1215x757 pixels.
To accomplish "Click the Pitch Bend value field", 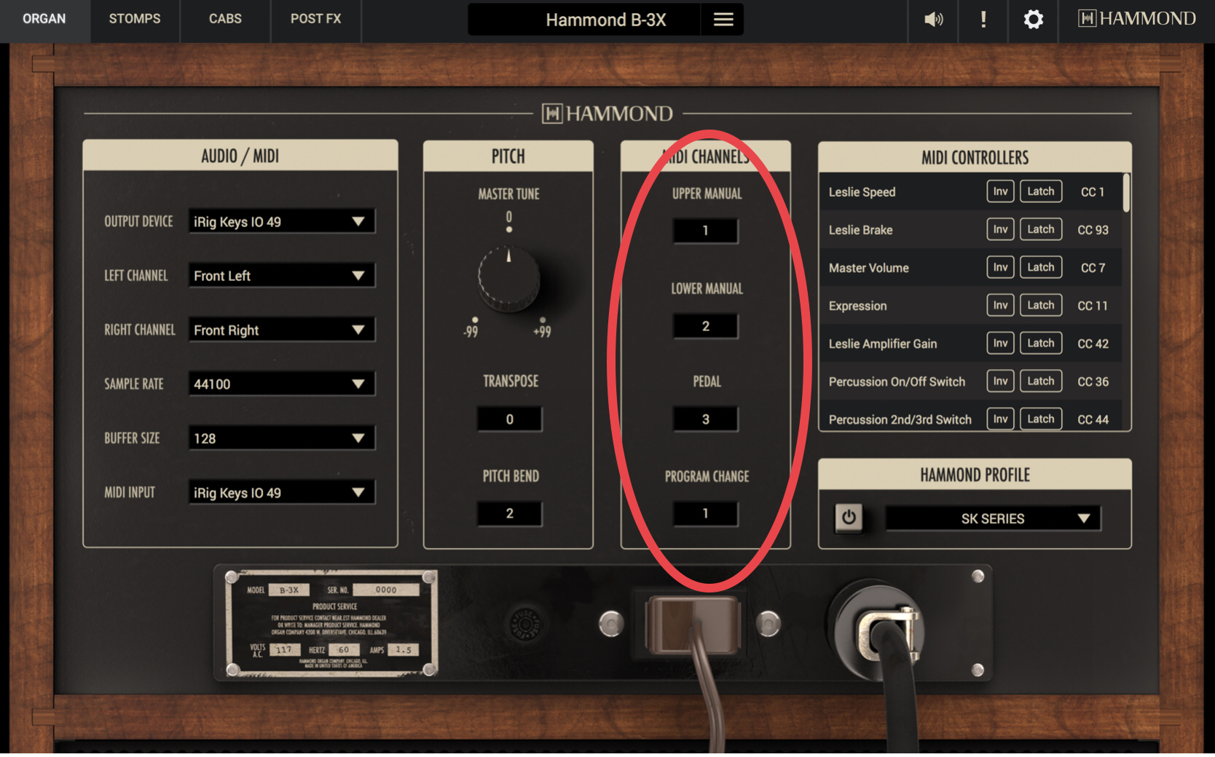I will (509, 514).
